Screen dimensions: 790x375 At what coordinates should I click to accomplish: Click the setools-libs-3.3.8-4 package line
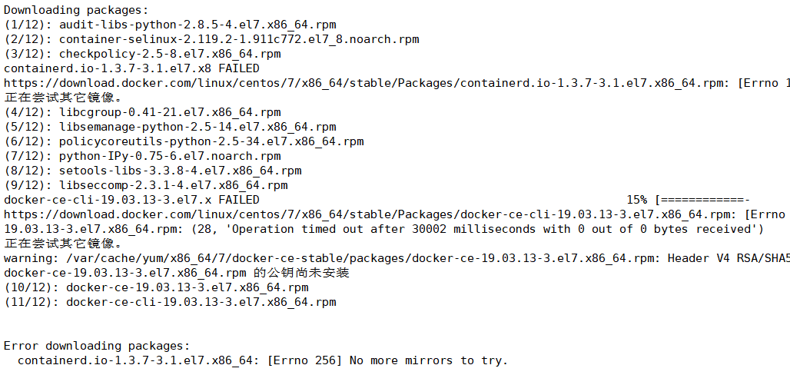pyautogui.click(x=153, y=171)
